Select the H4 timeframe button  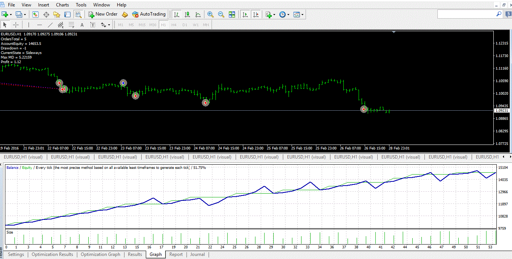[x=174, y=25]
